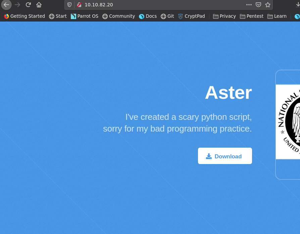Open the Community bookmark
Screen dimensions: 300x234
[x=118, y=16]
